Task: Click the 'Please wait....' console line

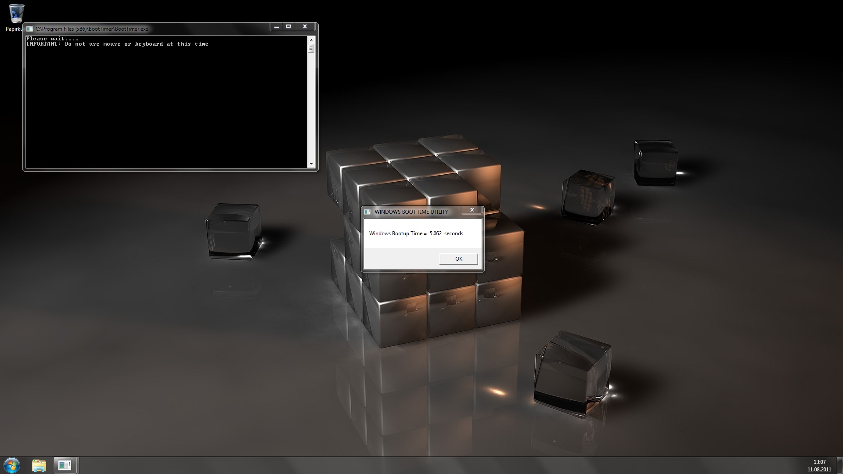Action: (x=52, y=39)
